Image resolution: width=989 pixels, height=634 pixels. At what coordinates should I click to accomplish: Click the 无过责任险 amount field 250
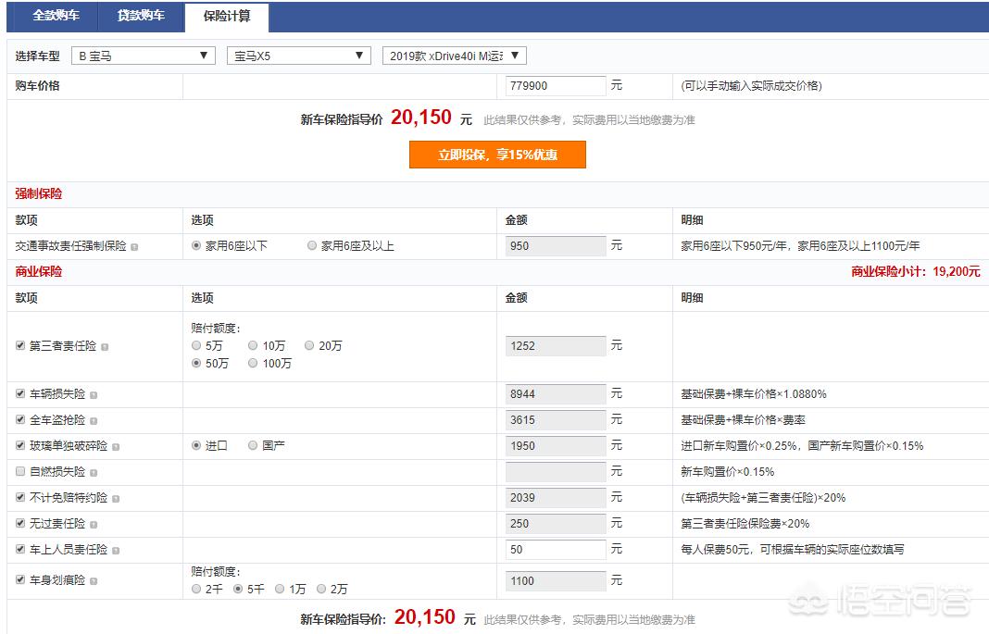[556, 523]
